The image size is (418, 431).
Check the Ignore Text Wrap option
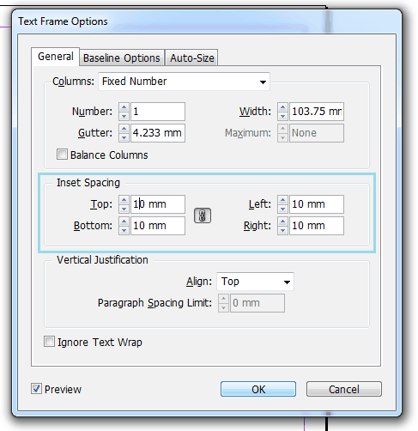pyautogui.click(x=49, y=342)
